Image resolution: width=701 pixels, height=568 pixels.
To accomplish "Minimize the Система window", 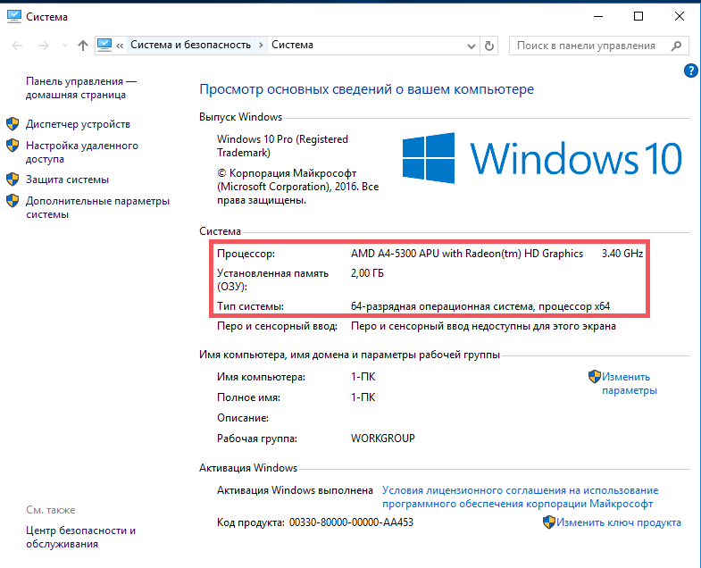I will click(x=598, y=17).
